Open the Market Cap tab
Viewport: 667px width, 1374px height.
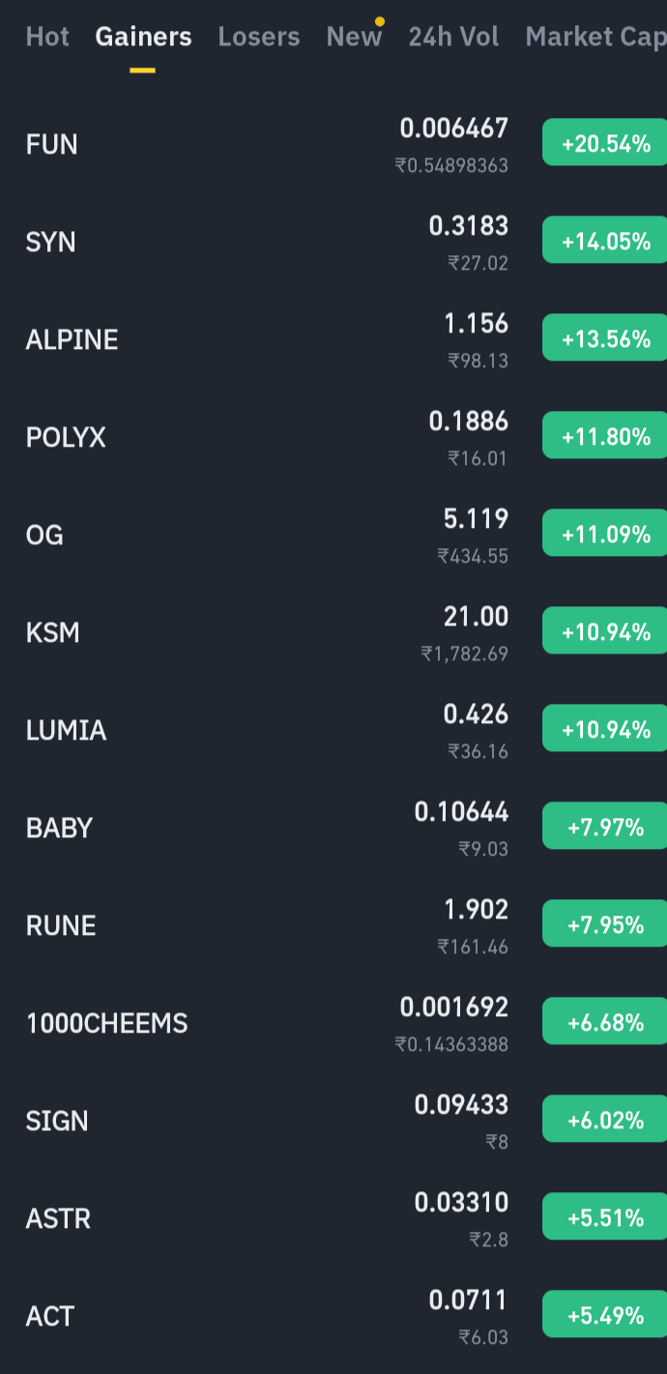pos(595,37)
